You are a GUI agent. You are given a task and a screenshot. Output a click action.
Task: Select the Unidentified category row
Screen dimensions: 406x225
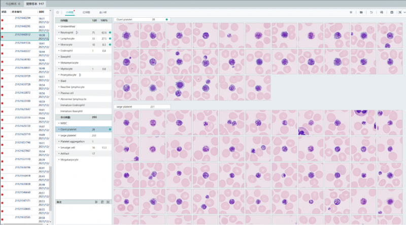(83, 26)
